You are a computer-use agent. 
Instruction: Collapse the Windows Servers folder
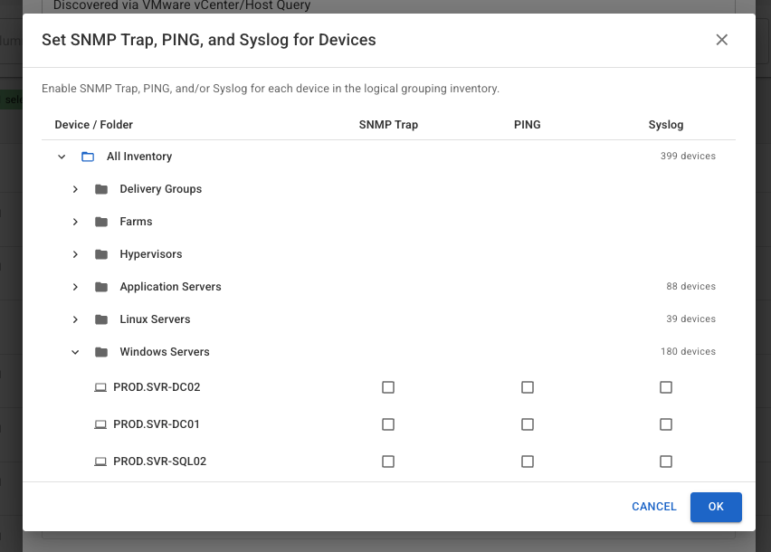[75, 352]
